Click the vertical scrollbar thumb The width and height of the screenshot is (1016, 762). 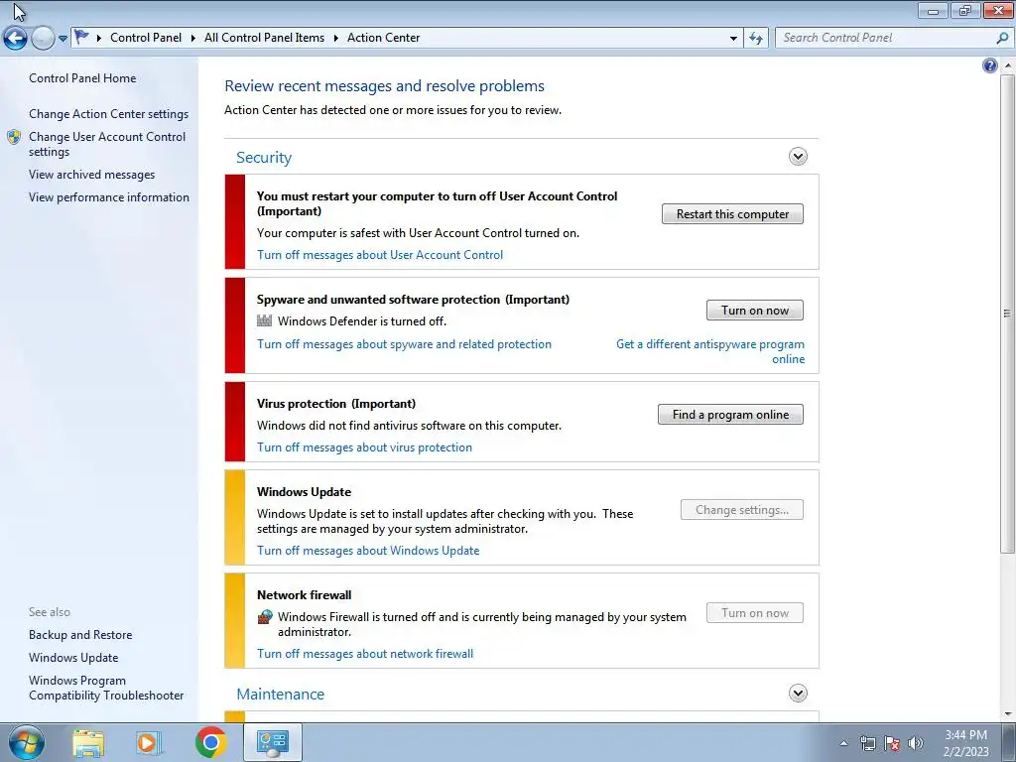click(x=1007, y=313)
